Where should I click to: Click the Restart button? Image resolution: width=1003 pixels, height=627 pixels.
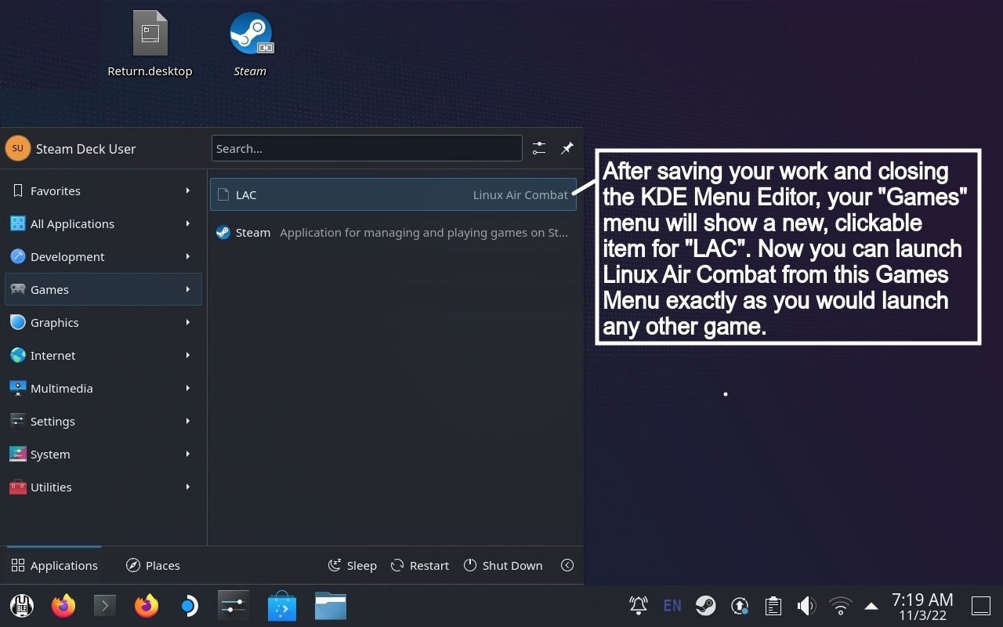click(x=420, y=565)
